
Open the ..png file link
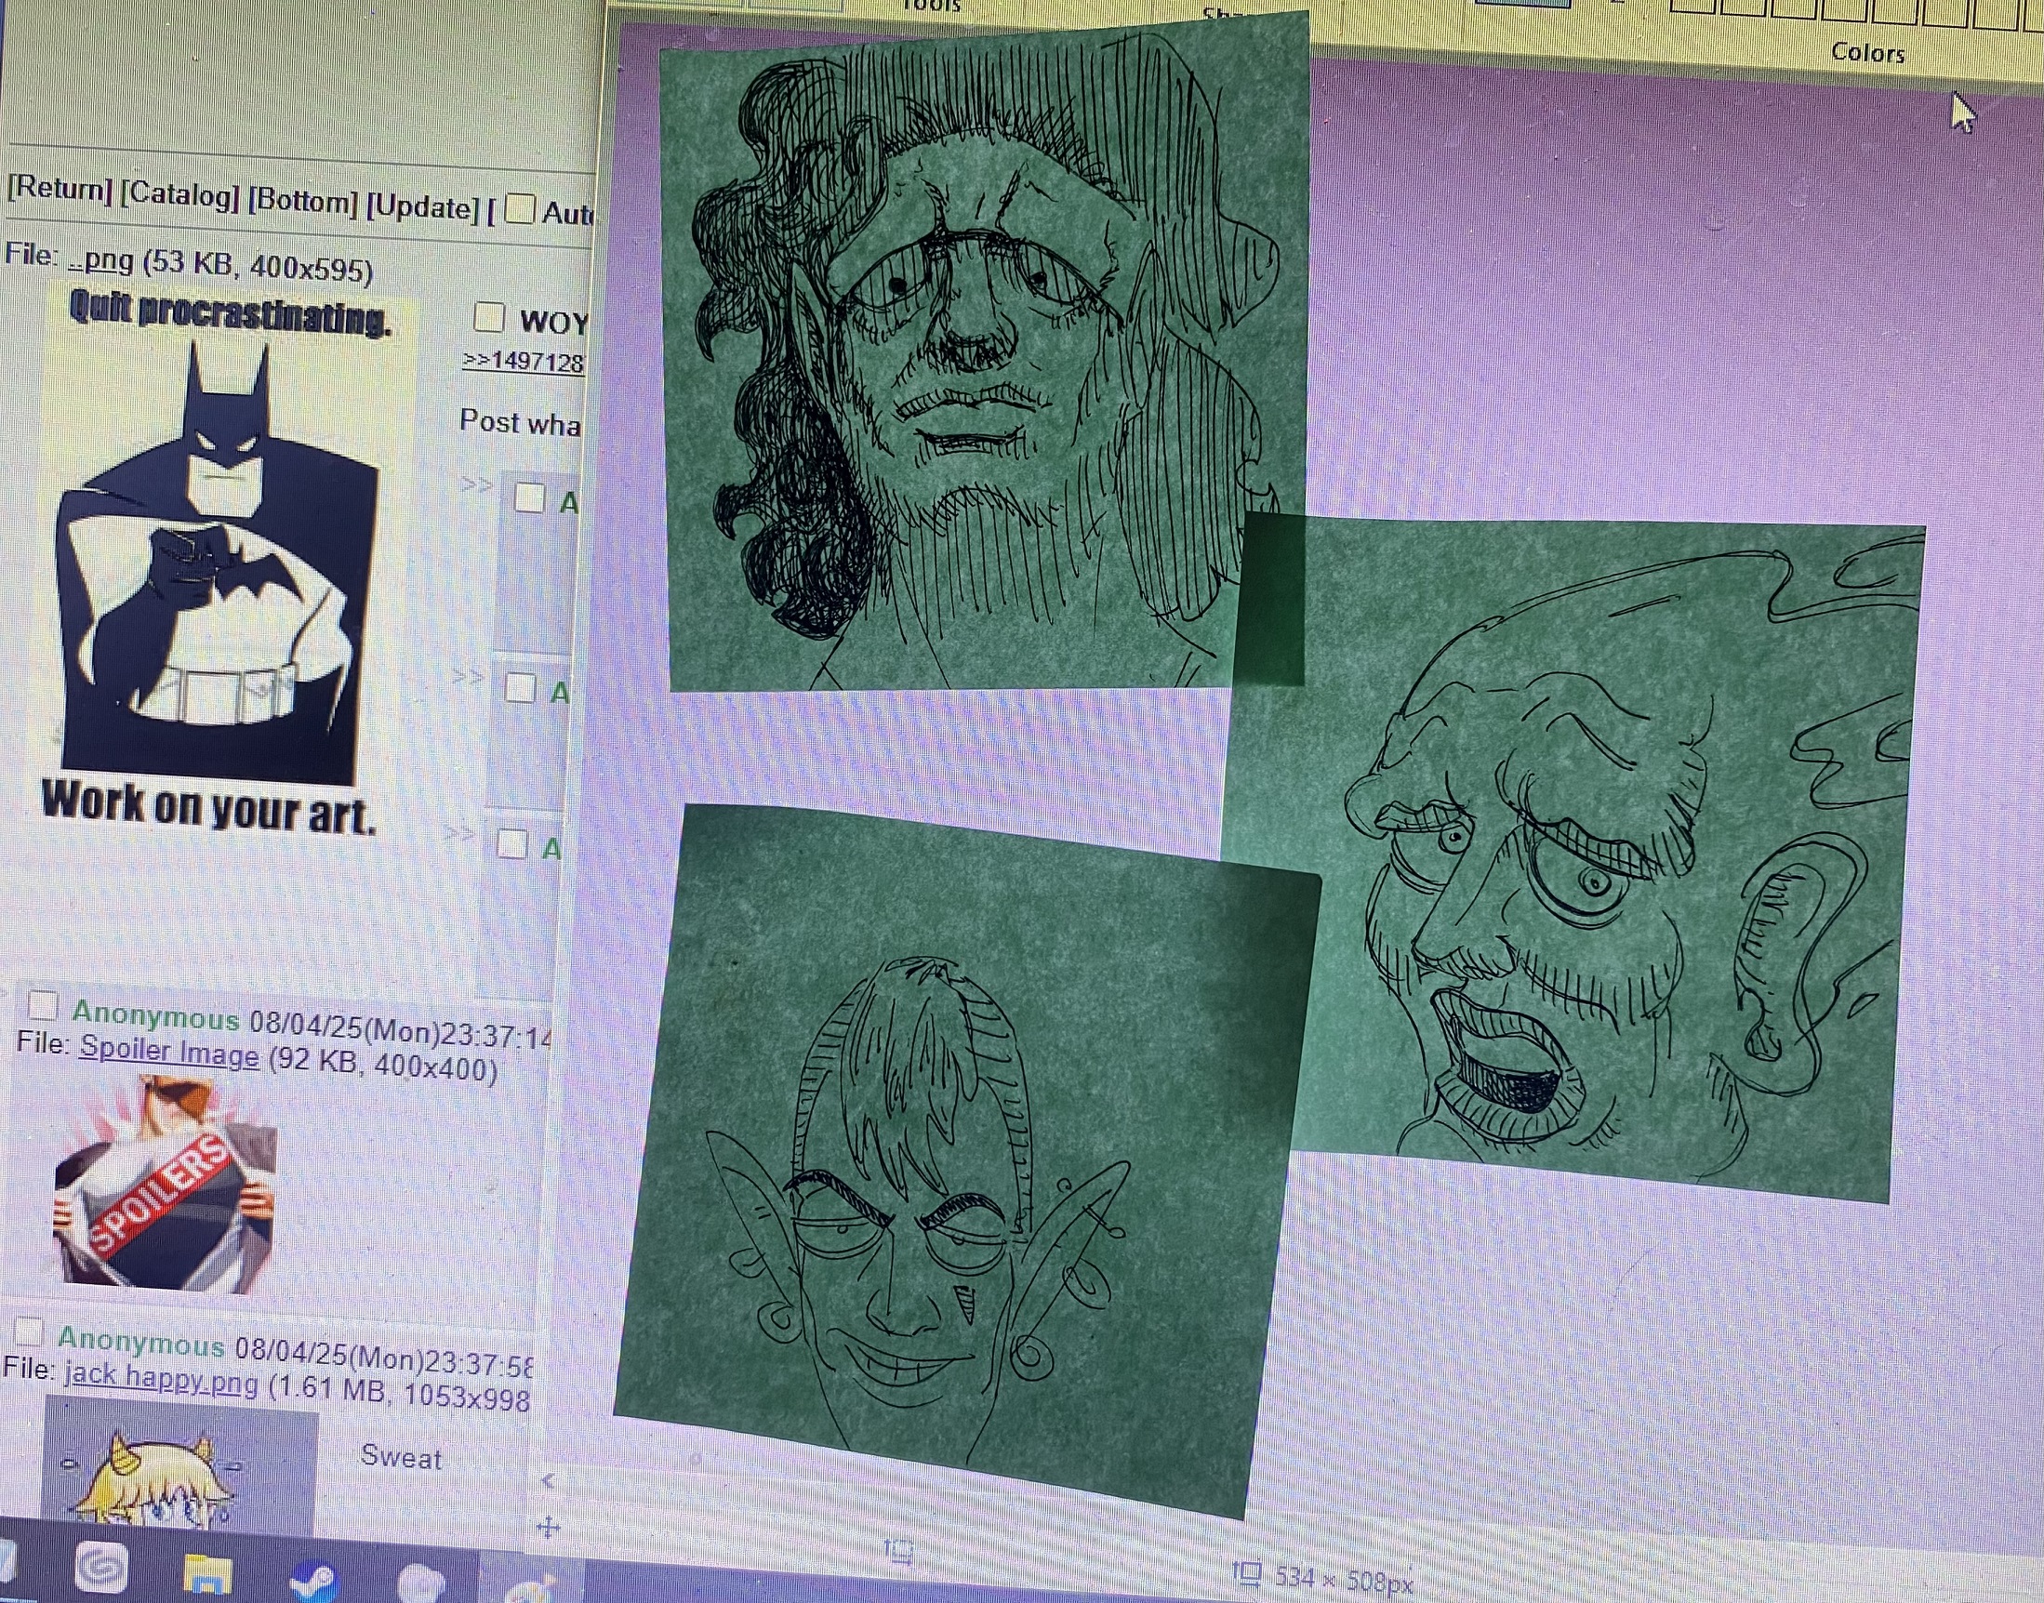pos(101,259)
